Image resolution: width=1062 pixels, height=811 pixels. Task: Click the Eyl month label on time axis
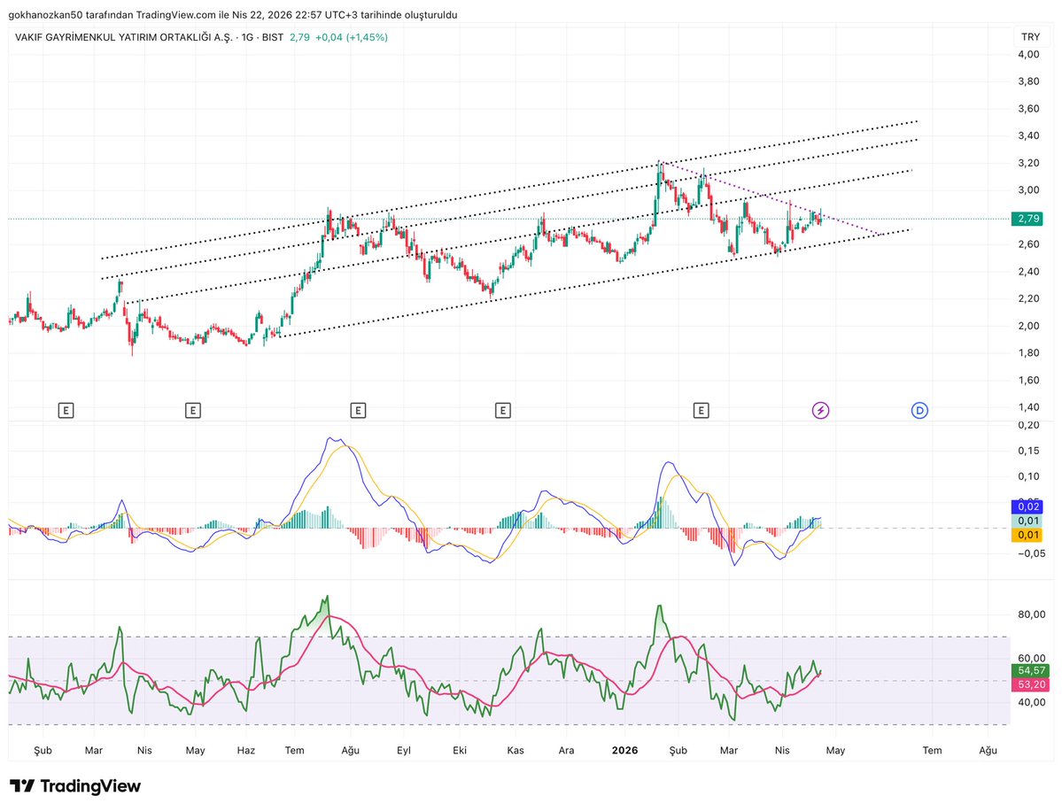point(404,750)
